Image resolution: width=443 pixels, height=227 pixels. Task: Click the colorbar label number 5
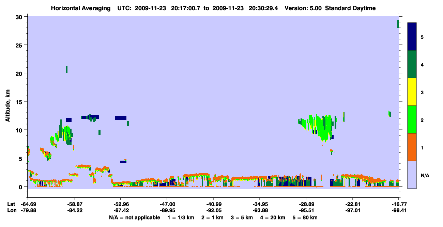tap(422, 37)
